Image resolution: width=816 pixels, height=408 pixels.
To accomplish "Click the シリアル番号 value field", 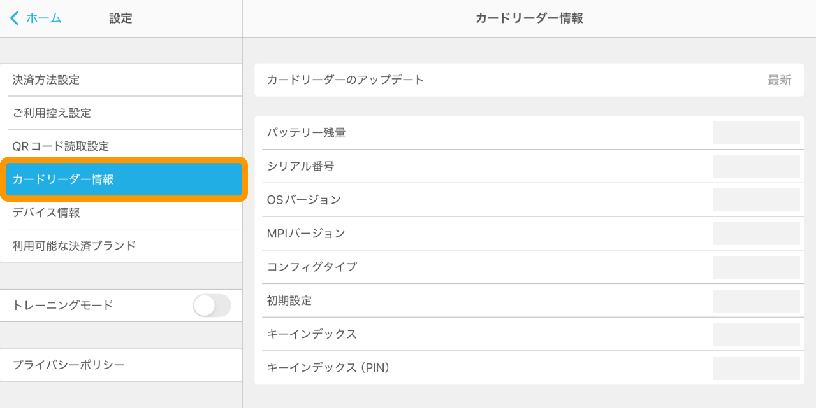I will click(x=756, y=166).
